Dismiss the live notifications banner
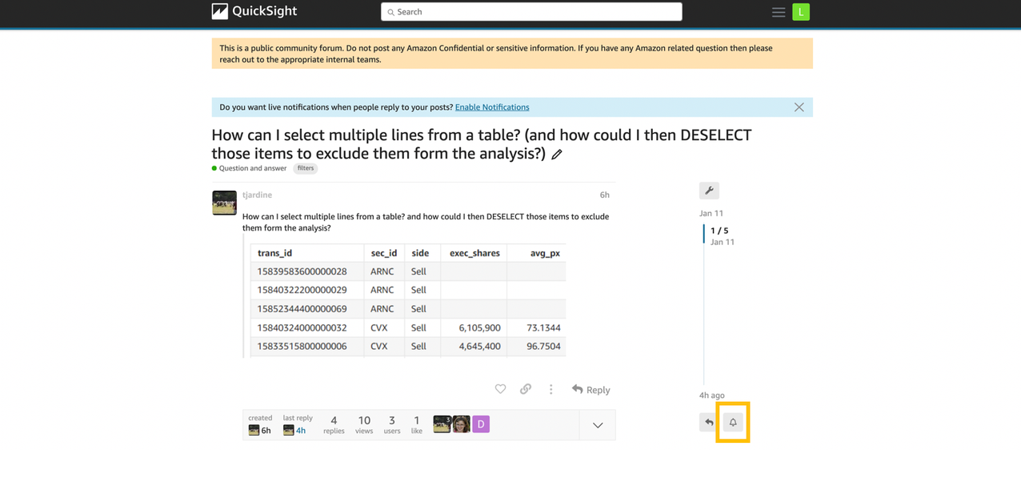Screen dimensions: 1021x478 click(799, 107)
